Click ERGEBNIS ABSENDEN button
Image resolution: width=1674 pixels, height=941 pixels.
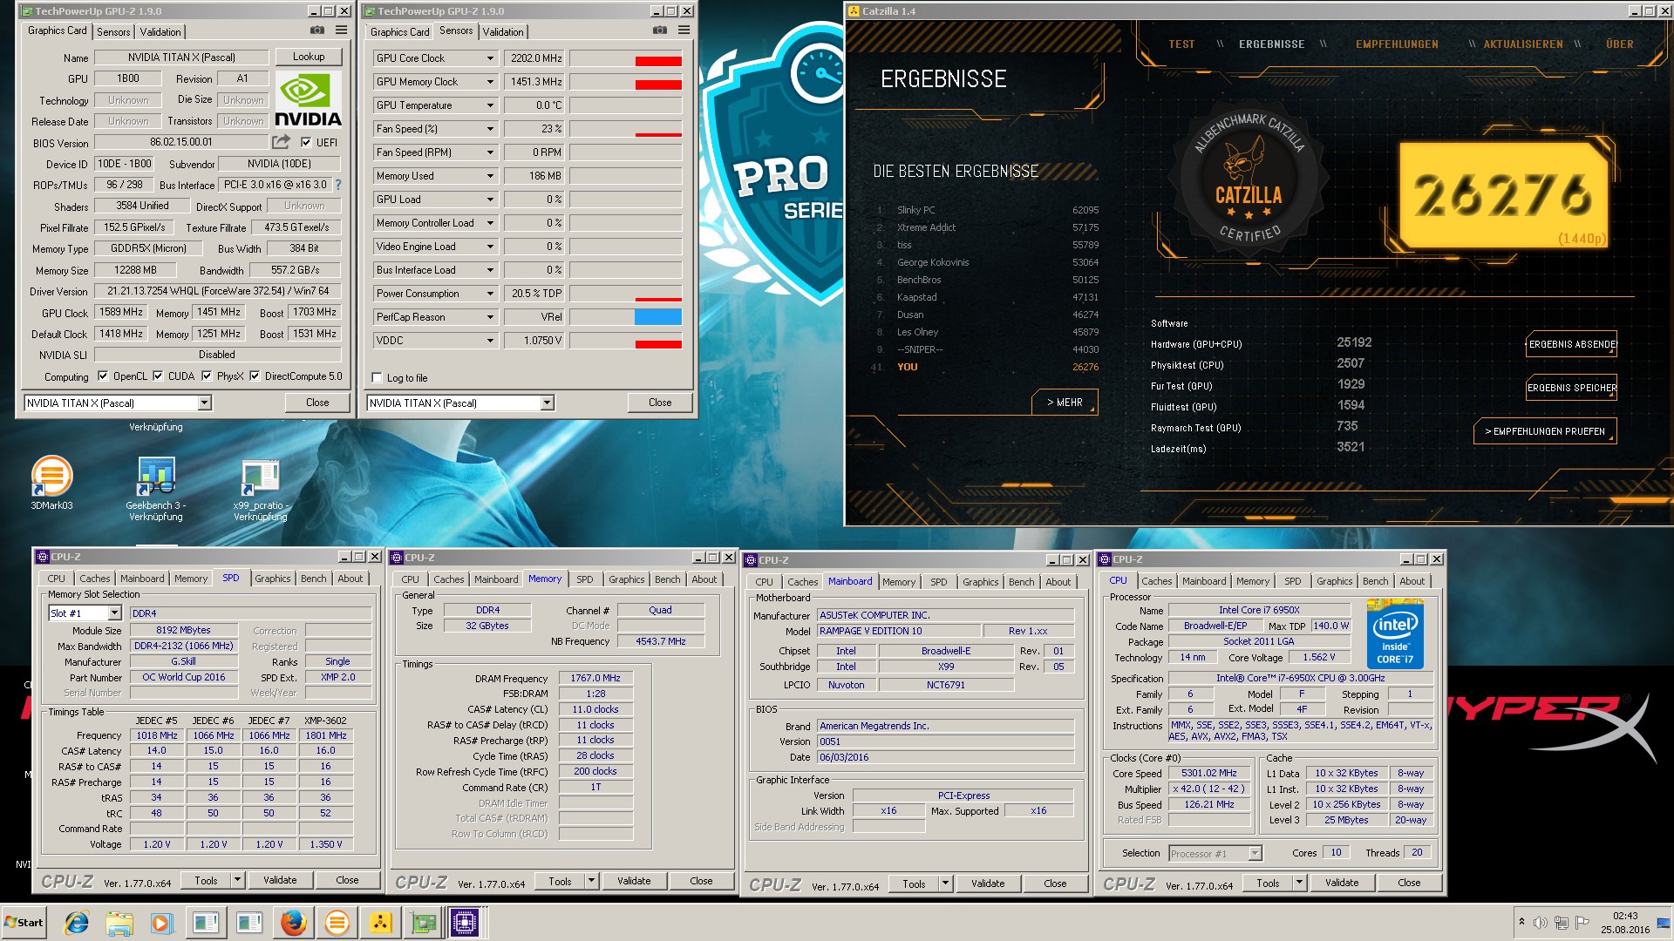(1572, 344)
